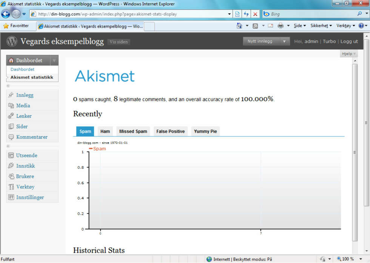The width and height of the screenshot is (370, 263).
Task: Switch to the Missed Spam tab
Action: pyautogui.click(x=133, y=131)
